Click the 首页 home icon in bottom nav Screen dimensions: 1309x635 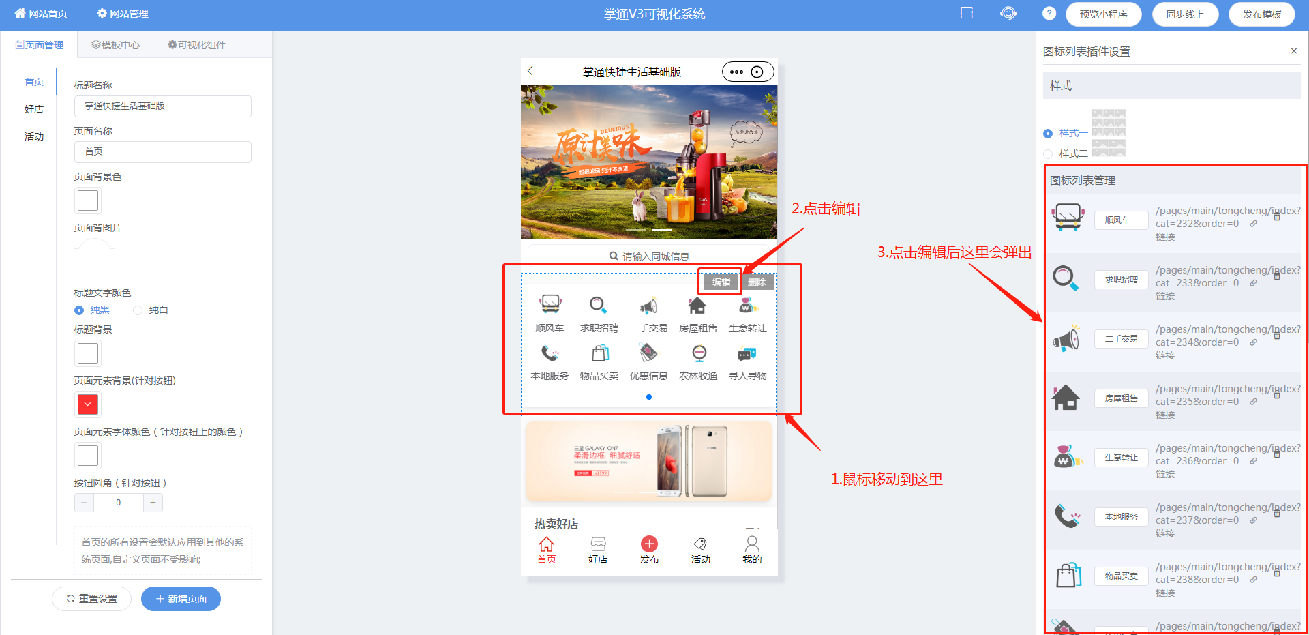546,544
